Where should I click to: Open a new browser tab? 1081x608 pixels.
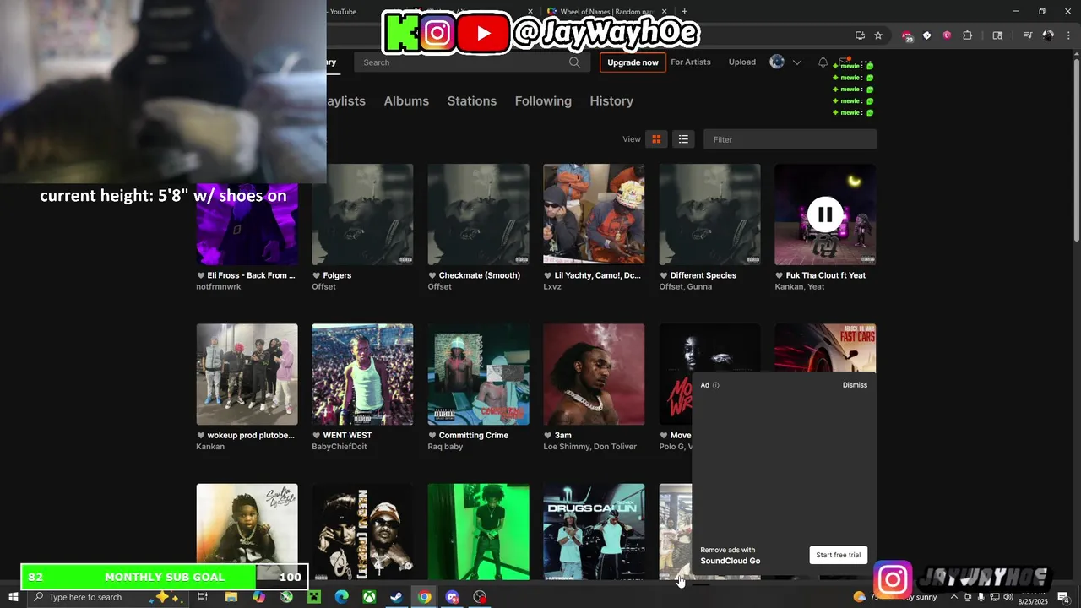pos(684,12)
